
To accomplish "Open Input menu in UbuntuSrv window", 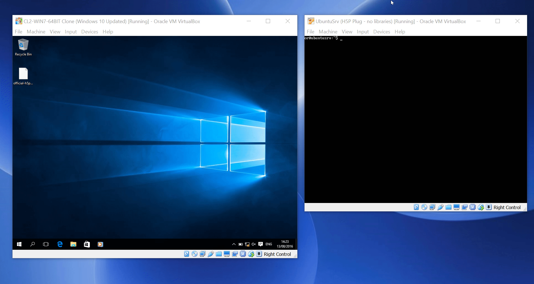I will (x=363, y=32).
